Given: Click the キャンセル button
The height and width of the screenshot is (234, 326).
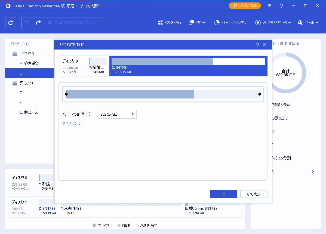Looking at the screenshot, I should point(254,194).
